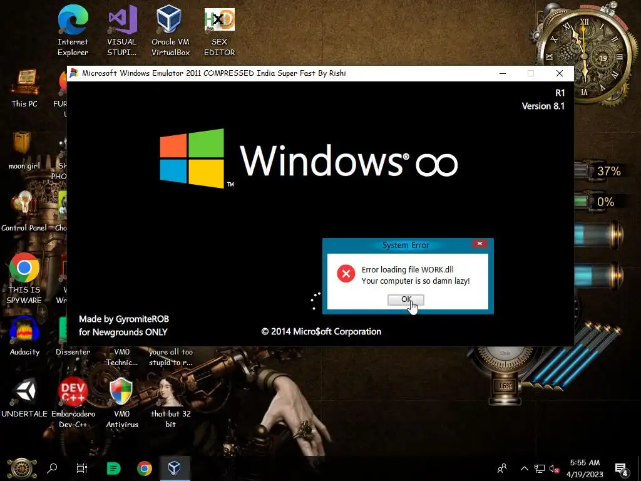Viewport: 641px width, 481px height.
Task: Select the Audacity desktop icon
Action: [x=24, y=336]
